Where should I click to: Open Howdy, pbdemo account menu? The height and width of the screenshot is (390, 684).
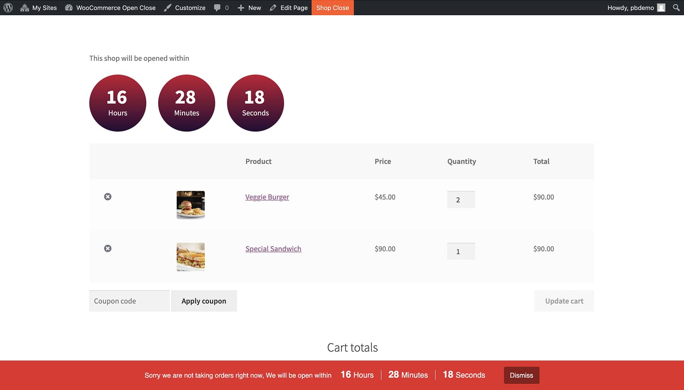pyautogui.click(x=636, y=8)
